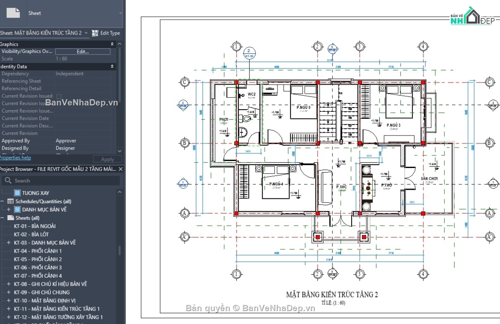This screenshot has width=500, height=324.
Task: Click the view title MẶT BẰNG KIẾN TRÚC TẦNG 2
Action: point(332,294)
